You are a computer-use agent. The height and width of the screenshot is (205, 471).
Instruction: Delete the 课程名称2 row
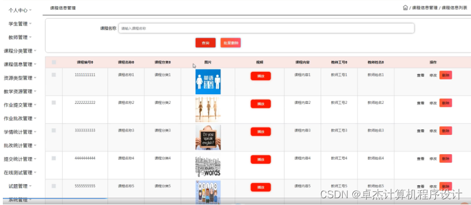click(x=446, y=103)
